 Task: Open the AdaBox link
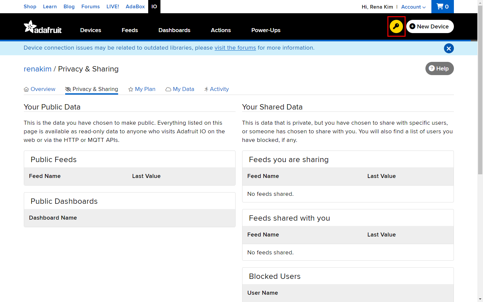[x=135, y=7]
